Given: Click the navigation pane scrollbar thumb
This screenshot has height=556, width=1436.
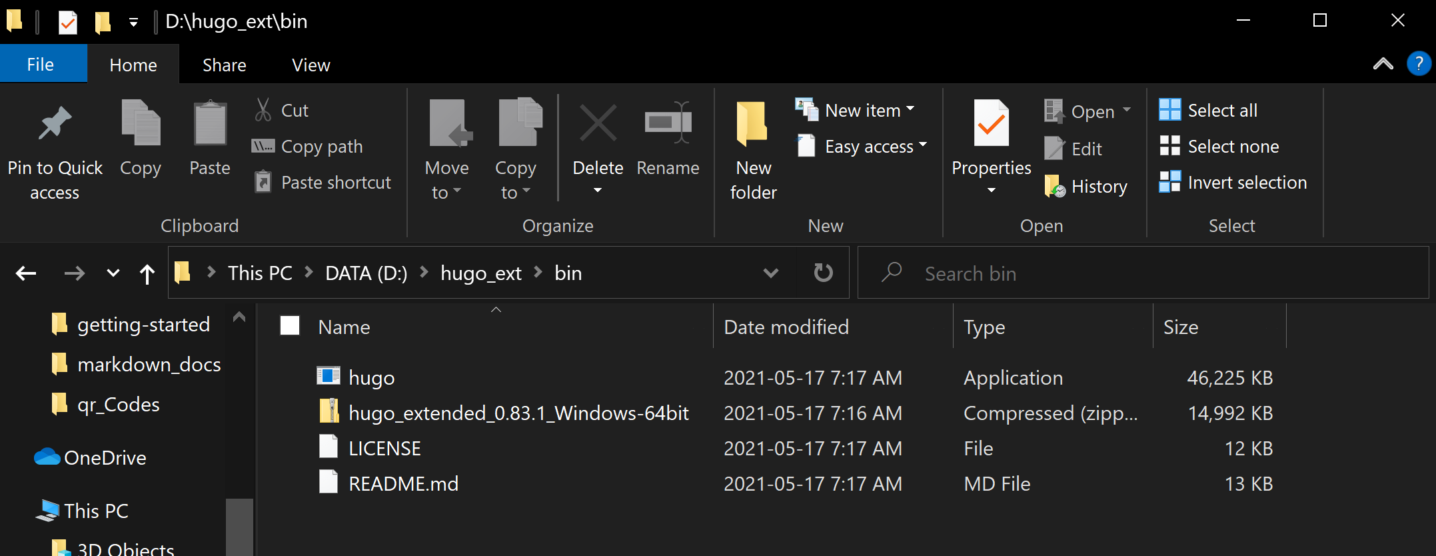Looking at the screenshot, I should tap(239, 527).
